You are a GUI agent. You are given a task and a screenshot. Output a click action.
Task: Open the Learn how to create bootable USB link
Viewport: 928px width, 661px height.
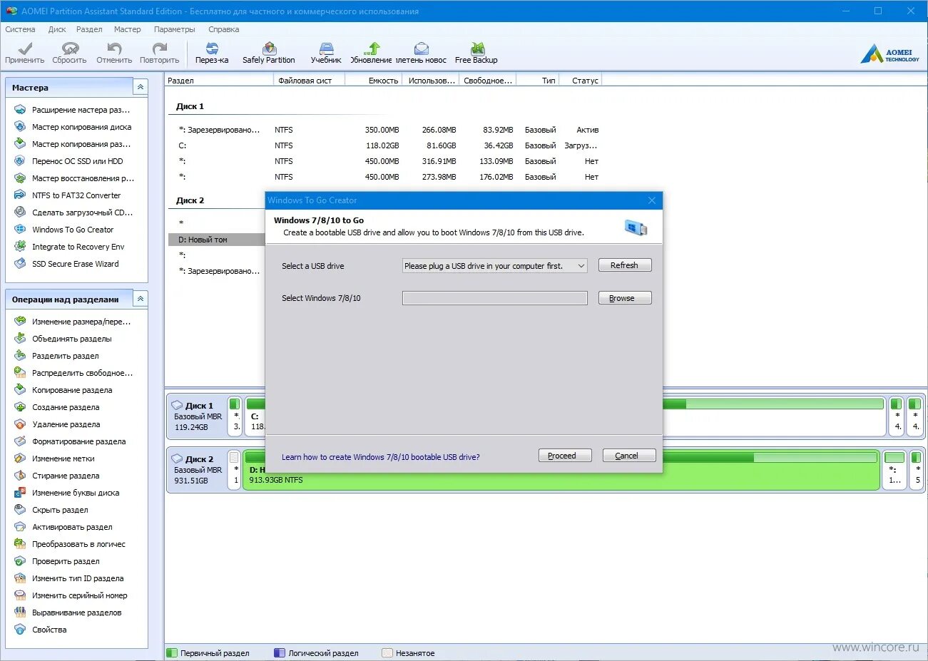[380, 457]
